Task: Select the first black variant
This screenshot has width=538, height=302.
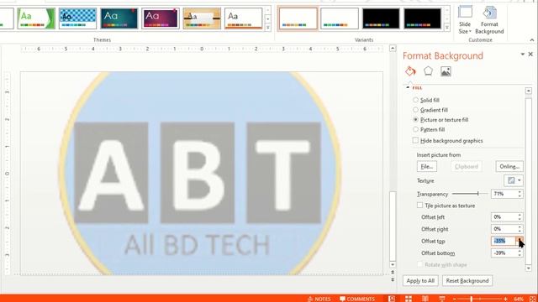Action: [381, 18]
